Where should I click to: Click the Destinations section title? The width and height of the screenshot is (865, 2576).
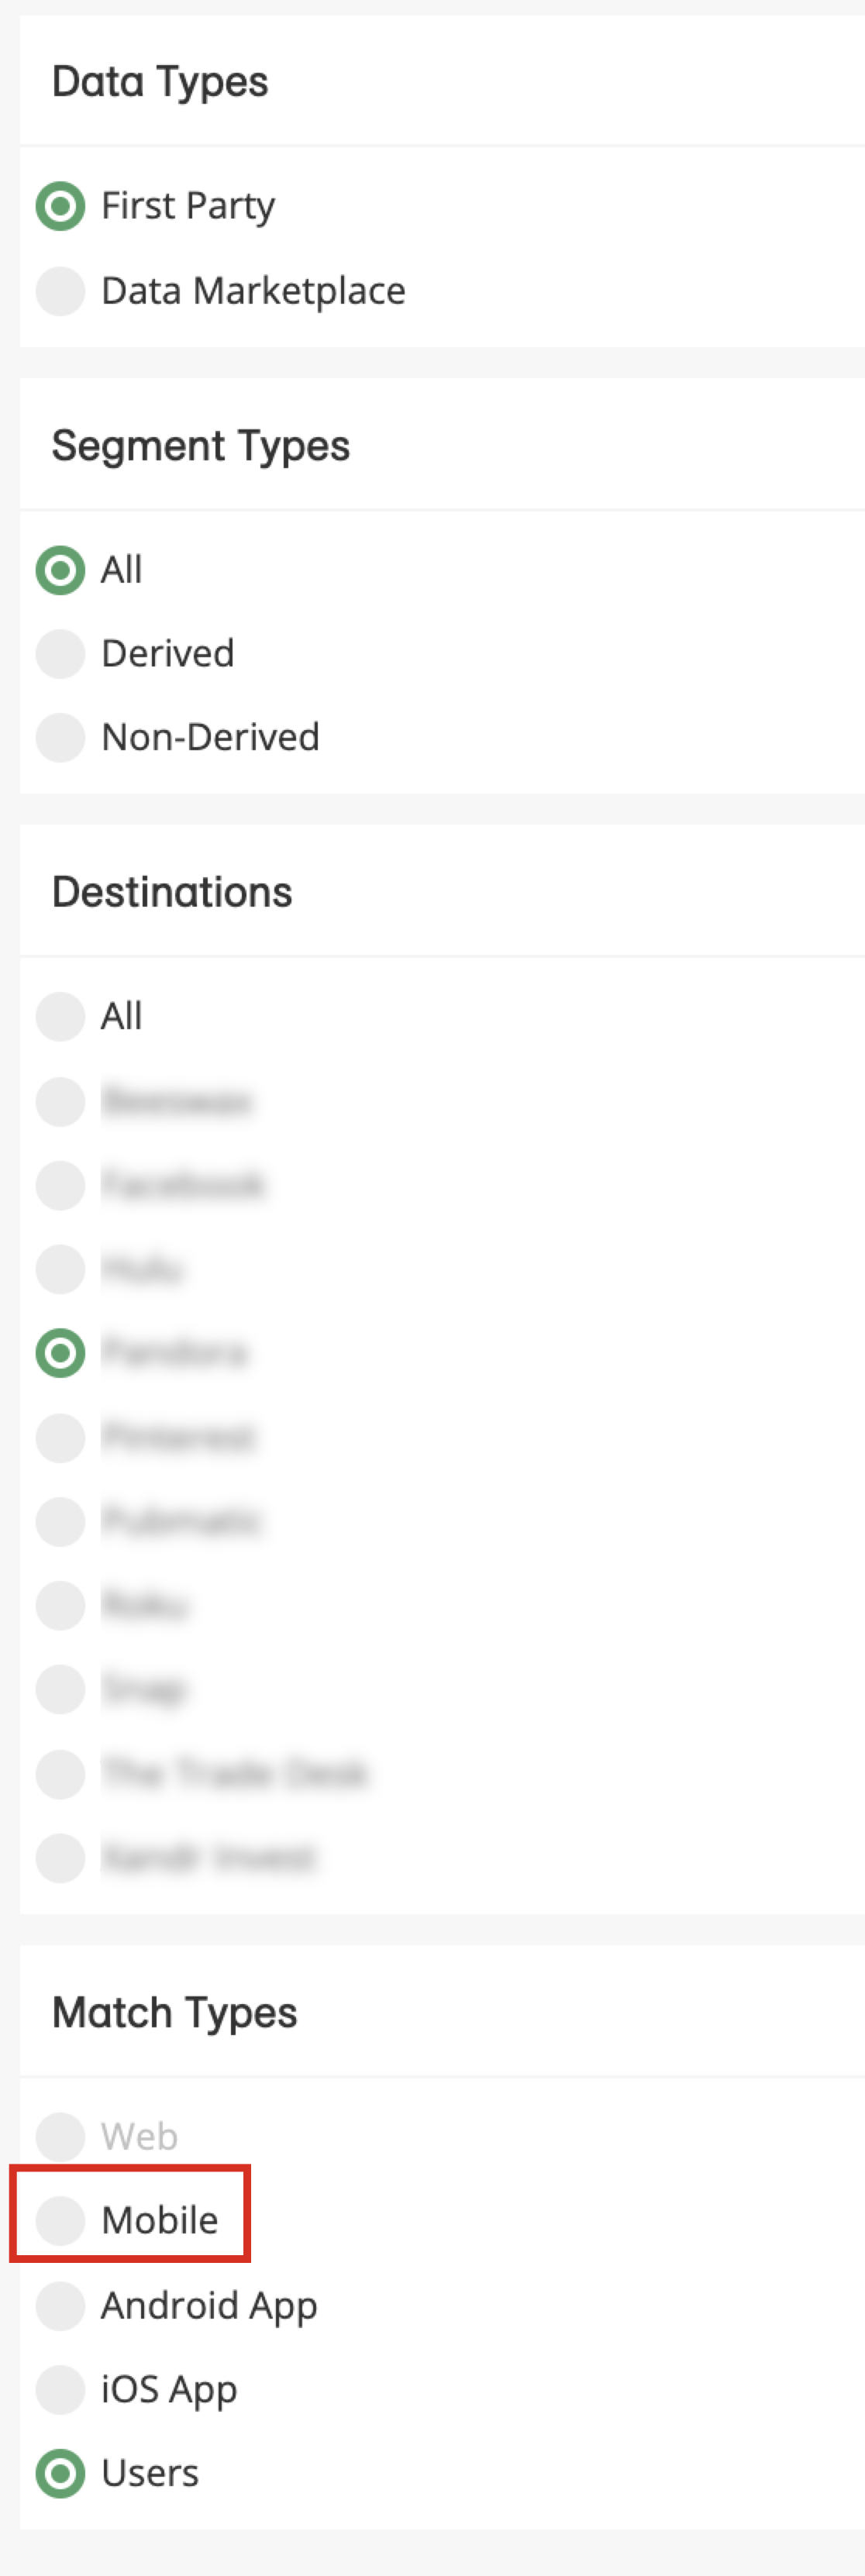[x=172, y=891]
